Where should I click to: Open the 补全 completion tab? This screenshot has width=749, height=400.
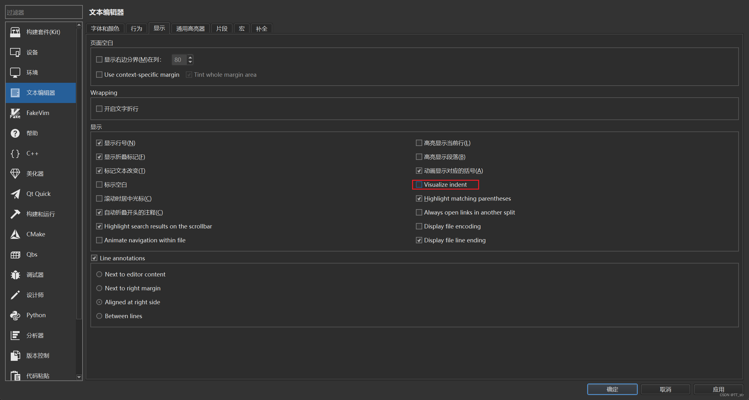point(262,28)
